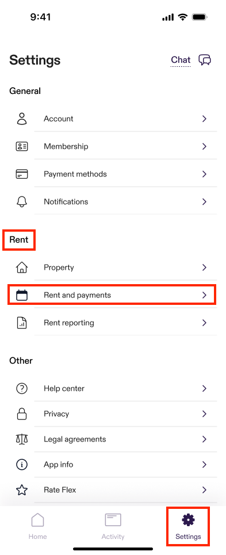This screenshot has height=555, width=226.
Task: Switch to the Activity tab
Action: [113, 527]
